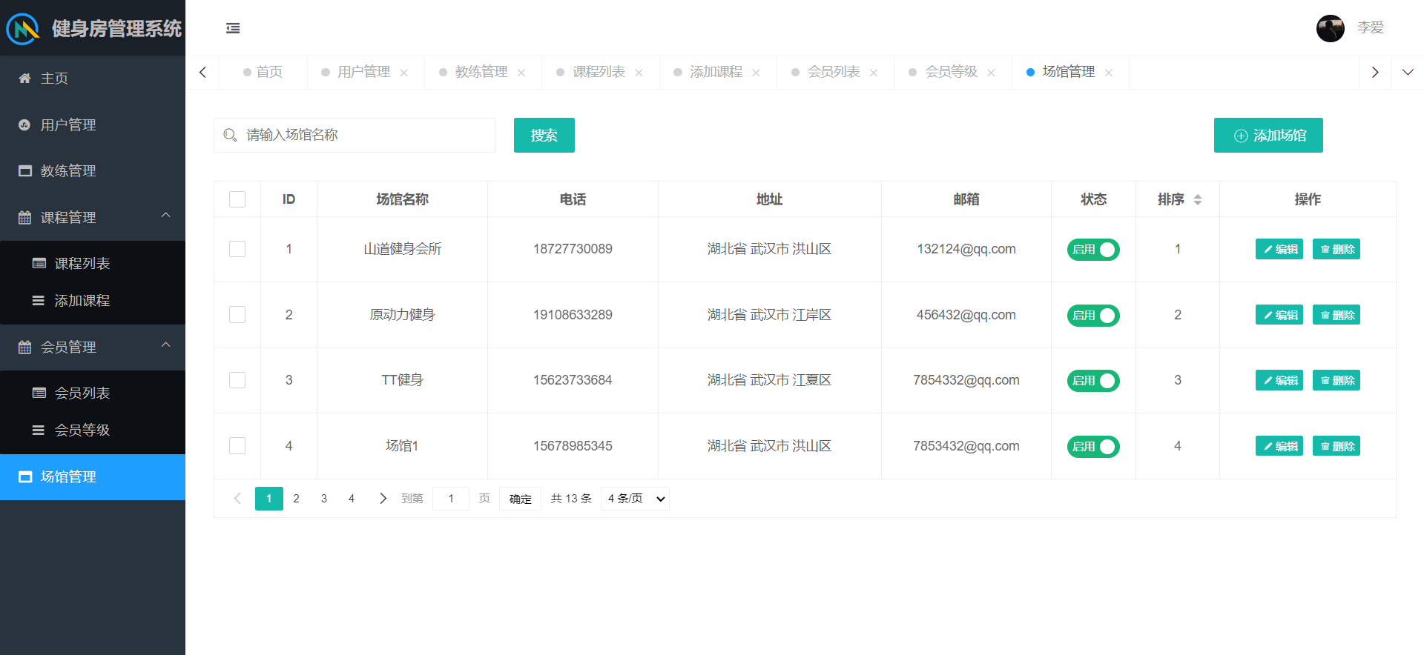Toggle 启用 switch for 原动力健身
1424x655 pixels.
(x=1093, y=316)
